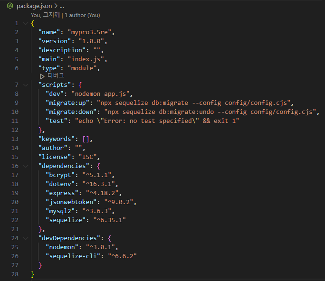
Task: Click the "mysql2" dependency key
Action: [x=60, y=211]
